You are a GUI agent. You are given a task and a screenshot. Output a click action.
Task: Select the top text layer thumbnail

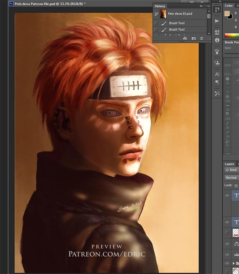coord(236,196)
